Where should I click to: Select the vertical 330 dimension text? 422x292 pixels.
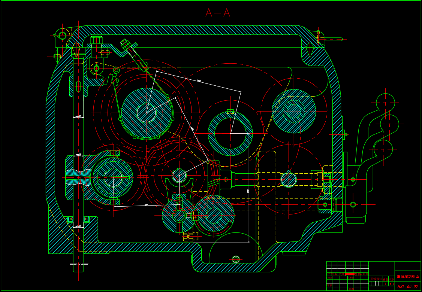(x=248, y=191)
